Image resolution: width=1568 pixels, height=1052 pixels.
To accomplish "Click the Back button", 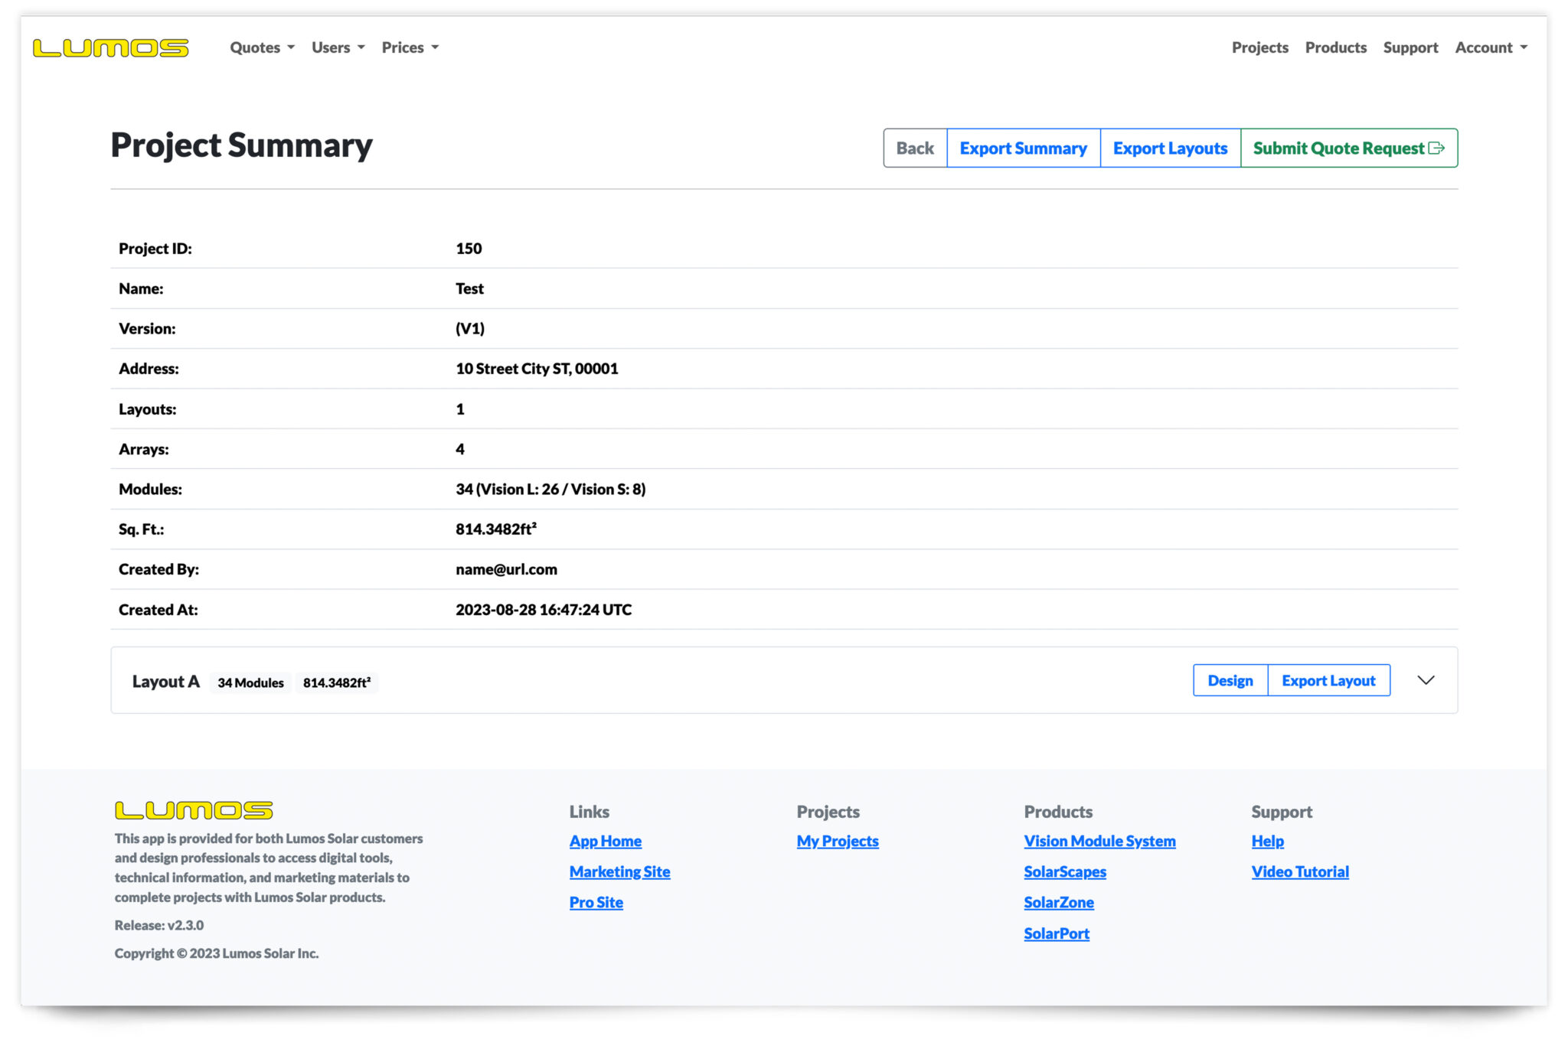I will point(915,148).
